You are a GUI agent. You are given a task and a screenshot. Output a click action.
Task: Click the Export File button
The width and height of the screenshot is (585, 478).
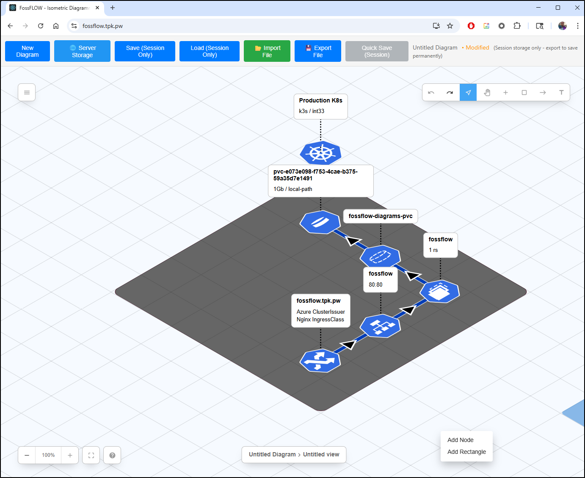317,51
